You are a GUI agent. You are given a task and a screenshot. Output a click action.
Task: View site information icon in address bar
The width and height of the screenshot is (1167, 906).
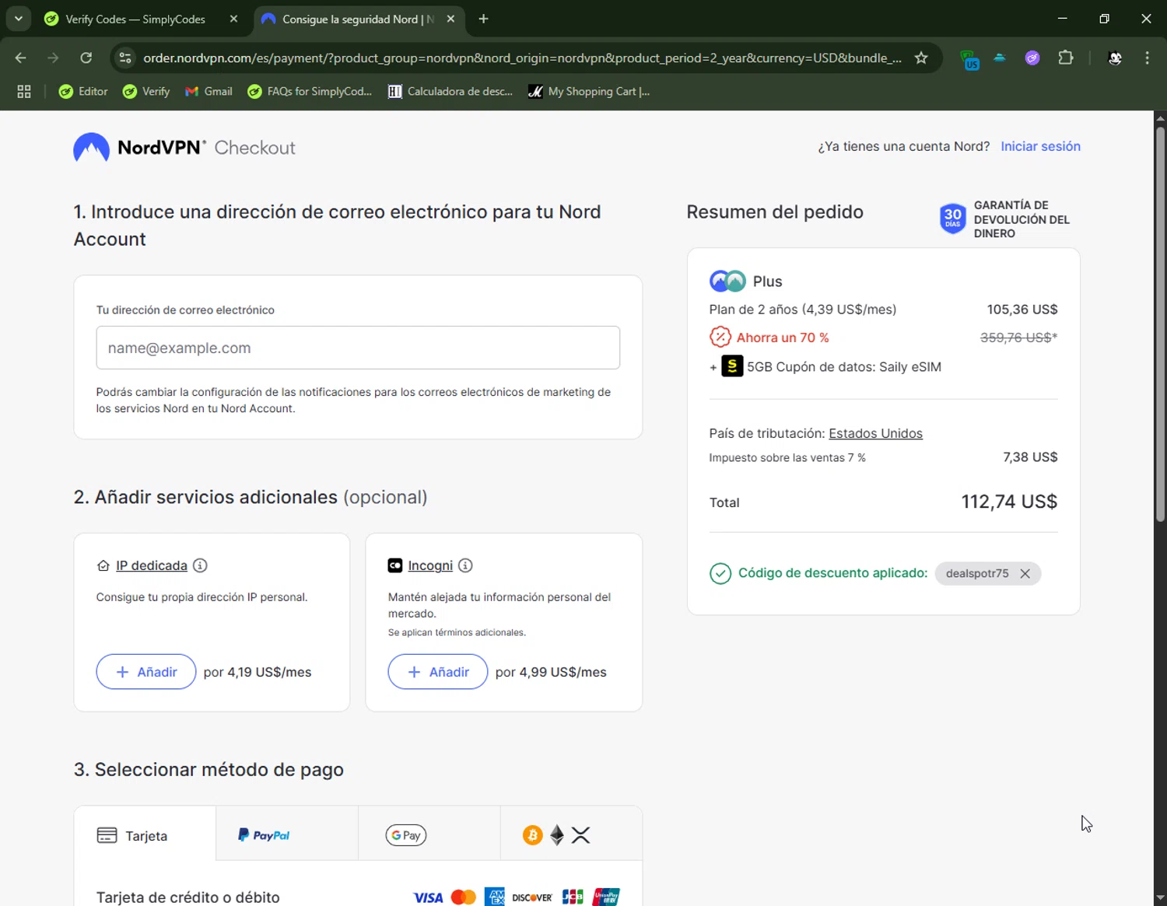125,58
